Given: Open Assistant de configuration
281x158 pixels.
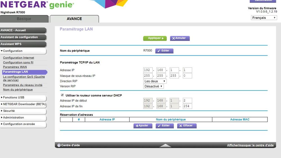Looking at the screenshot, I should pyautogui.click(x=23, y=37).
